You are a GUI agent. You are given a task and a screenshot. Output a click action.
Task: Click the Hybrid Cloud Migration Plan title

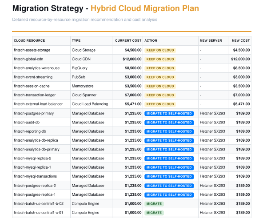pyautogui.click(x=145, y=8)
